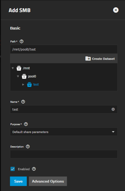This screenshot has width=125, height=191.
Task: Click the Enabled label text
Action: [x=24, y=169]
